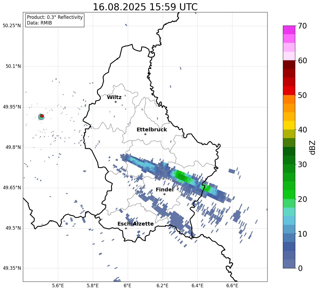The image size is (319, 291).
Task: Click the 'Data: RMIB' text
Action: [x=39, y=23]
